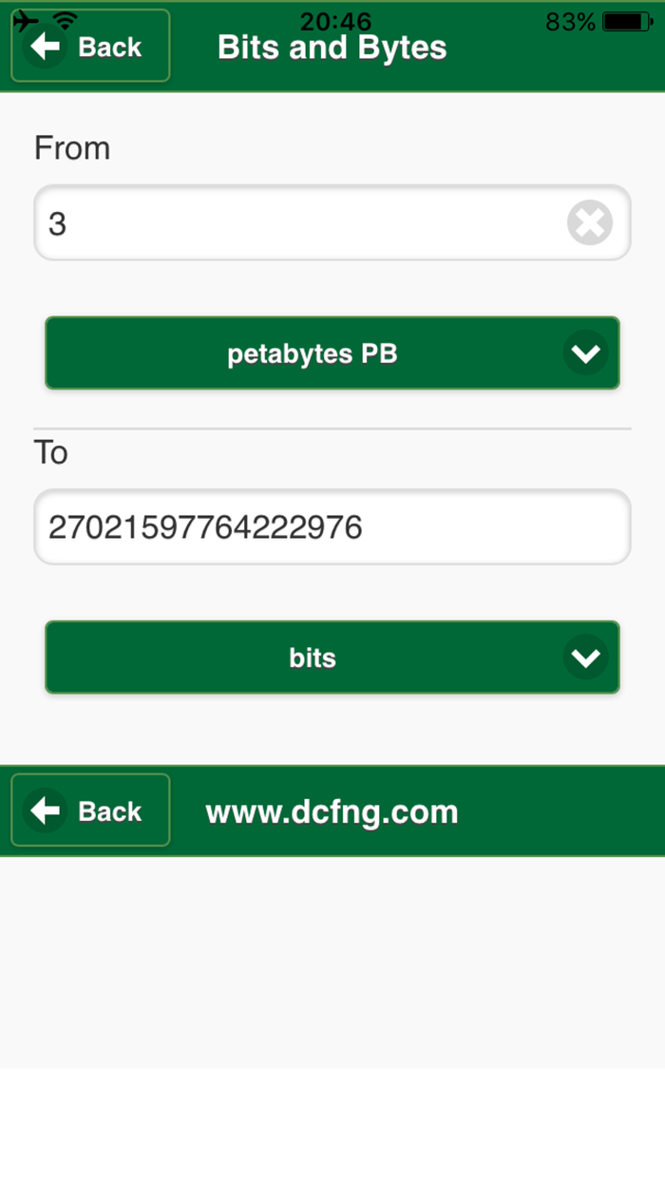665x1182 pixels.
Task: Tap the From label
Action: [72, 148]
